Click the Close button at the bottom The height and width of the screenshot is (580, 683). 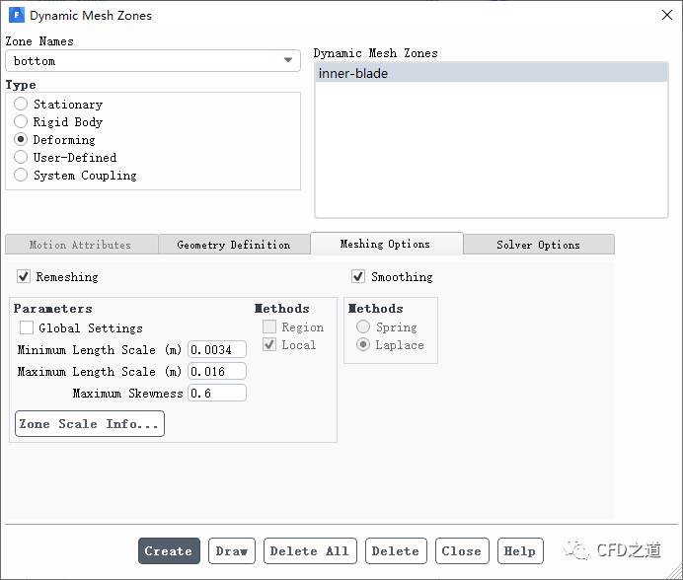462,550
